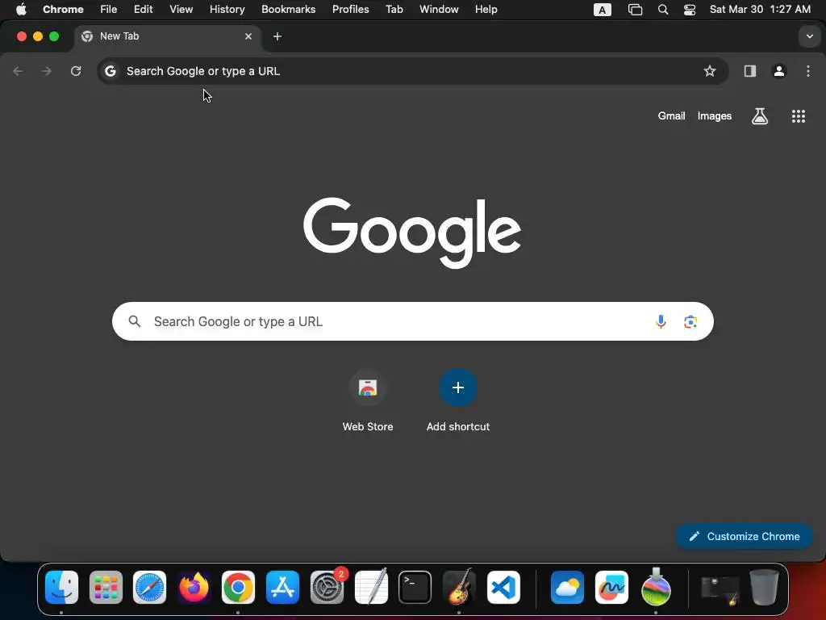826x620 pixels.
Task: Click the Google search box
Action: [x=412, y=321]
